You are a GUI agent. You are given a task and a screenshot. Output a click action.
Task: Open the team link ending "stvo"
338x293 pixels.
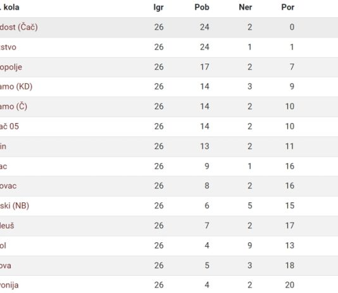coord(8,47)
